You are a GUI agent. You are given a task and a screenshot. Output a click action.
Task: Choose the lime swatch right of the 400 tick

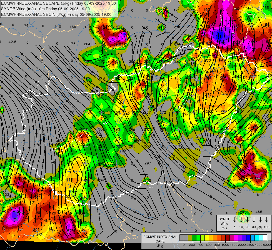(203, 237)
